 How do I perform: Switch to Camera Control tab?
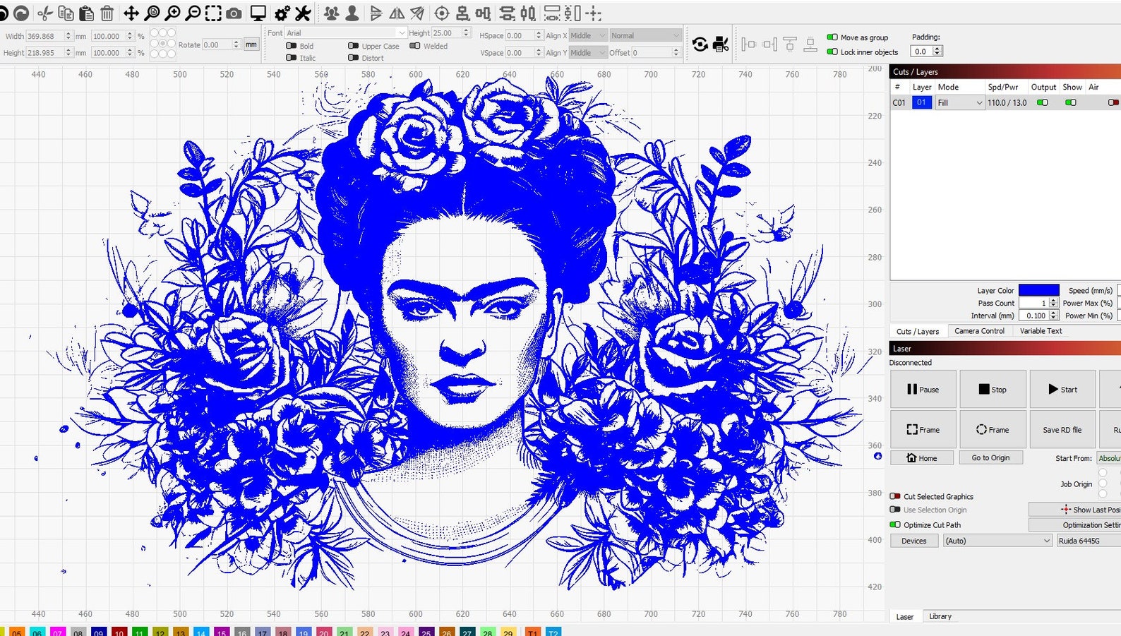click(x=979, y=331)
